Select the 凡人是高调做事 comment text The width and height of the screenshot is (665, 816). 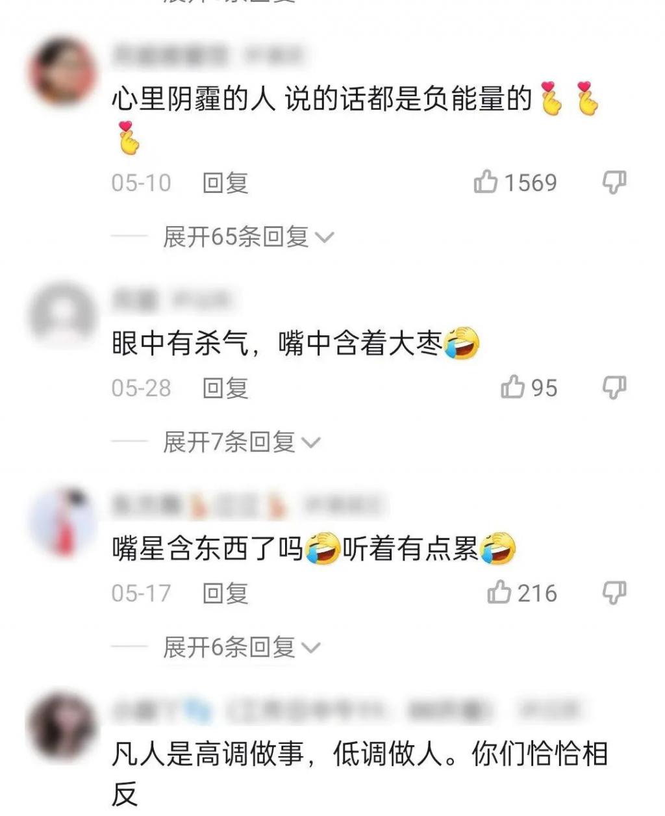(359, 774)
